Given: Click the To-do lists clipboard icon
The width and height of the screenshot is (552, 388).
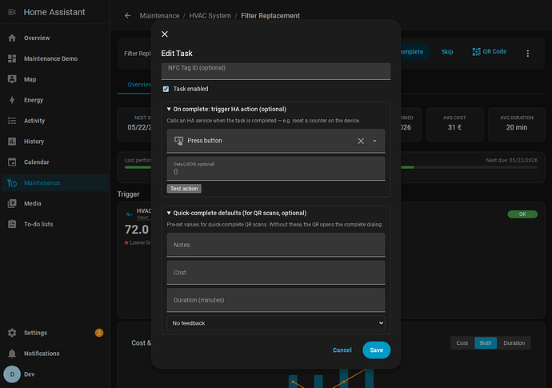Looking at the screenshot, I should (12, 224).
